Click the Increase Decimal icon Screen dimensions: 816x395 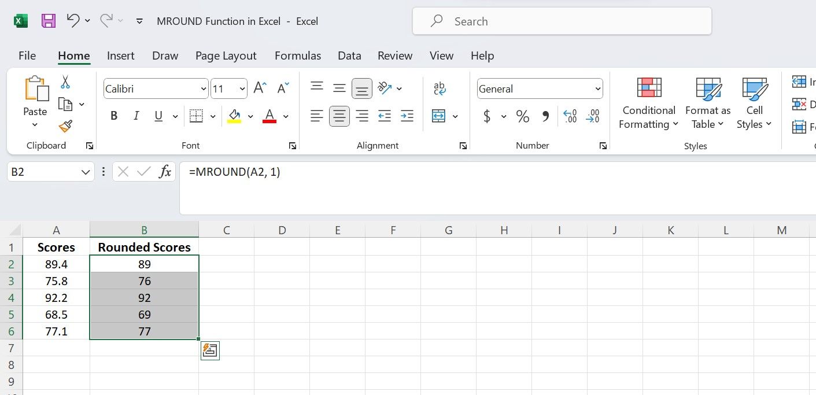(570, 116)
